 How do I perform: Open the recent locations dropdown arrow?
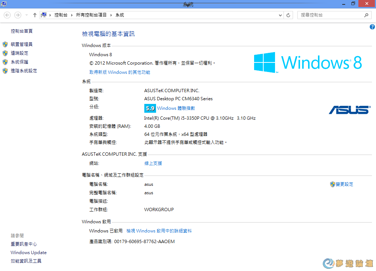tap(26, 15)
